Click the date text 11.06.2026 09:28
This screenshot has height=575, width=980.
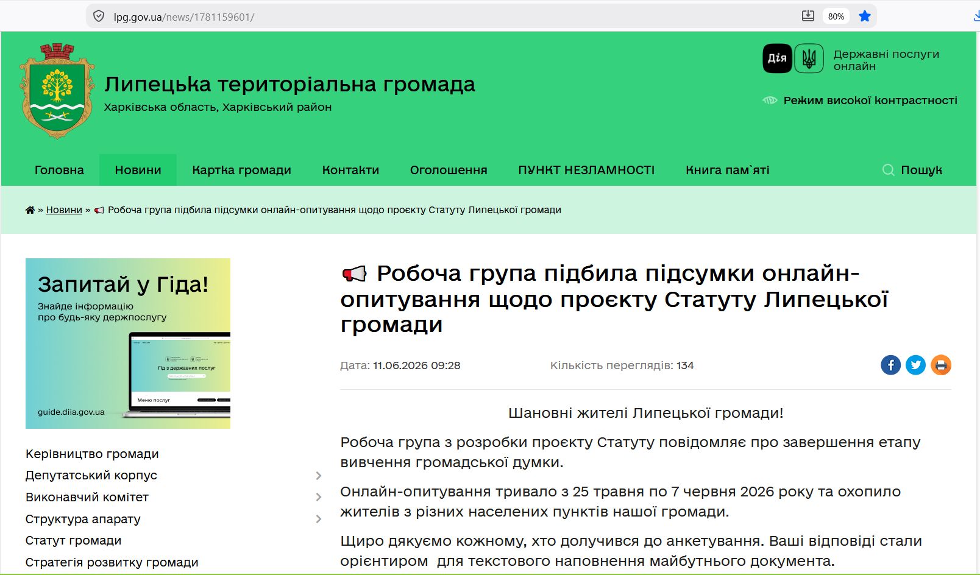pyautogui.click(x=417, y=365)
